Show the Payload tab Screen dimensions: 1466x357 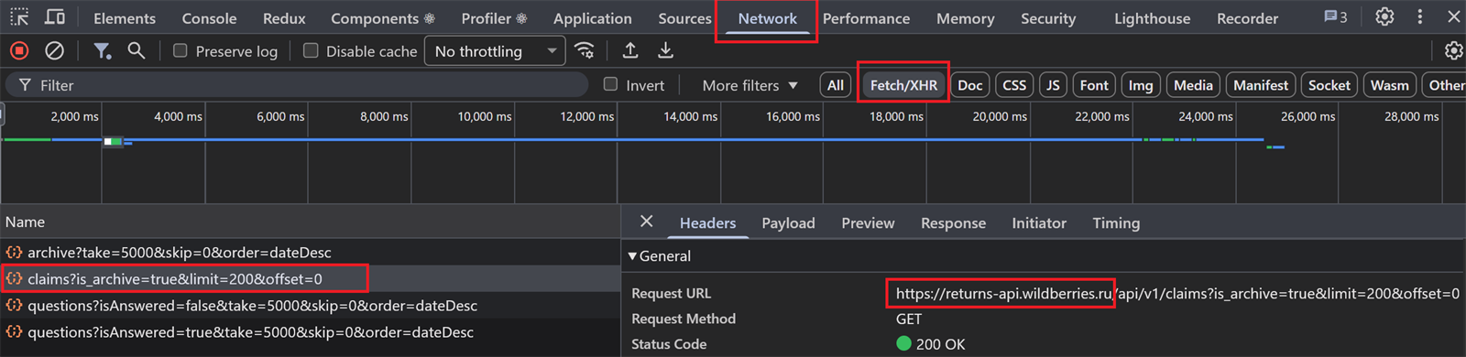coord(788,222)
